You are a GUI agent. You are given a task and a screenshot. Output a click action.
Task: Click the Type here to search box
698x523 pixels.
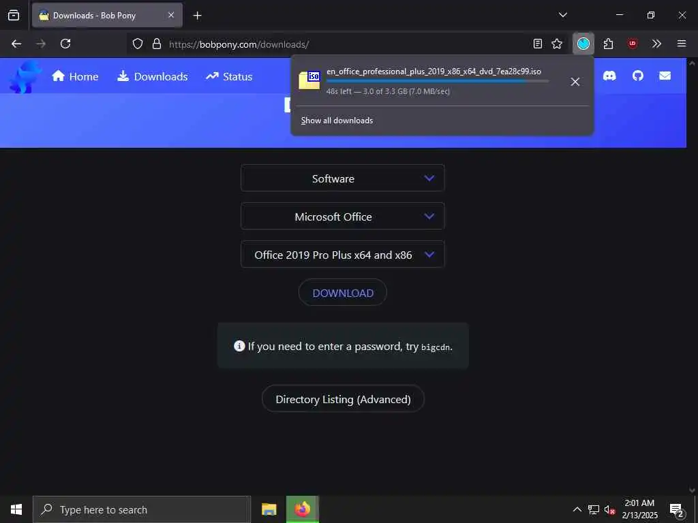pyautogui.click(x=142, y=509)
